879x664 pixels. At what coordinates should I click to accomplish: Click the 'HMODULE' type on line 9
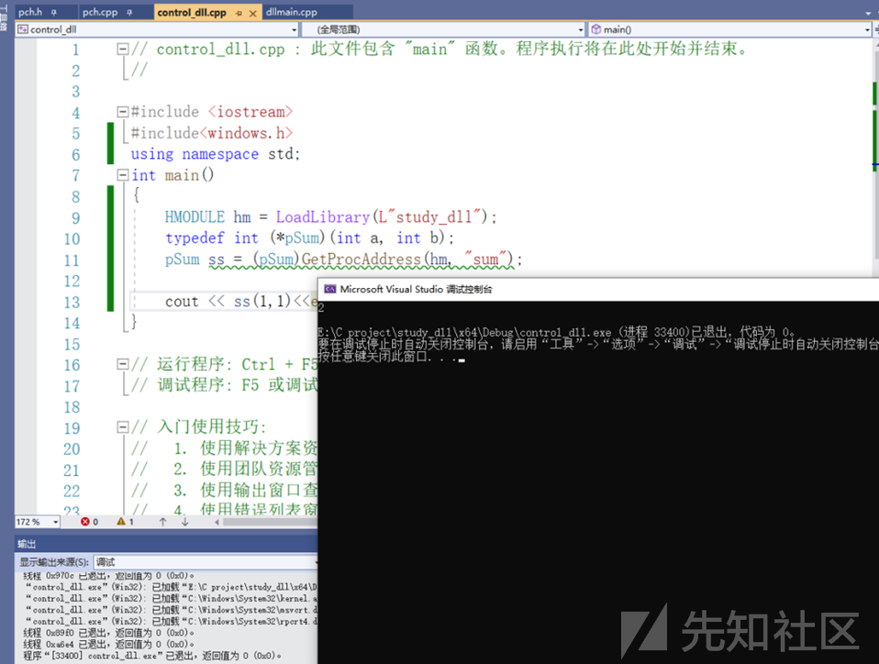coord(195,216)
